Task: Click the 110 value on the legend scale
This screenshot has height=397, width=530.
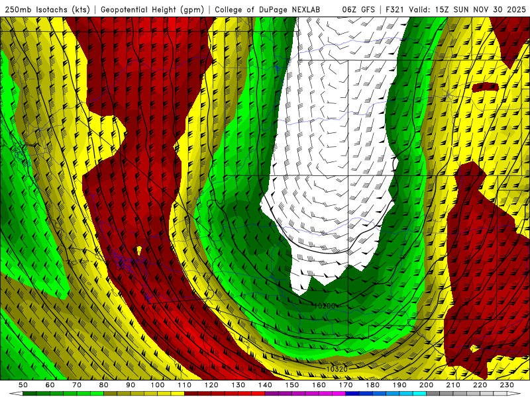Action: click(x=185, y=385)
